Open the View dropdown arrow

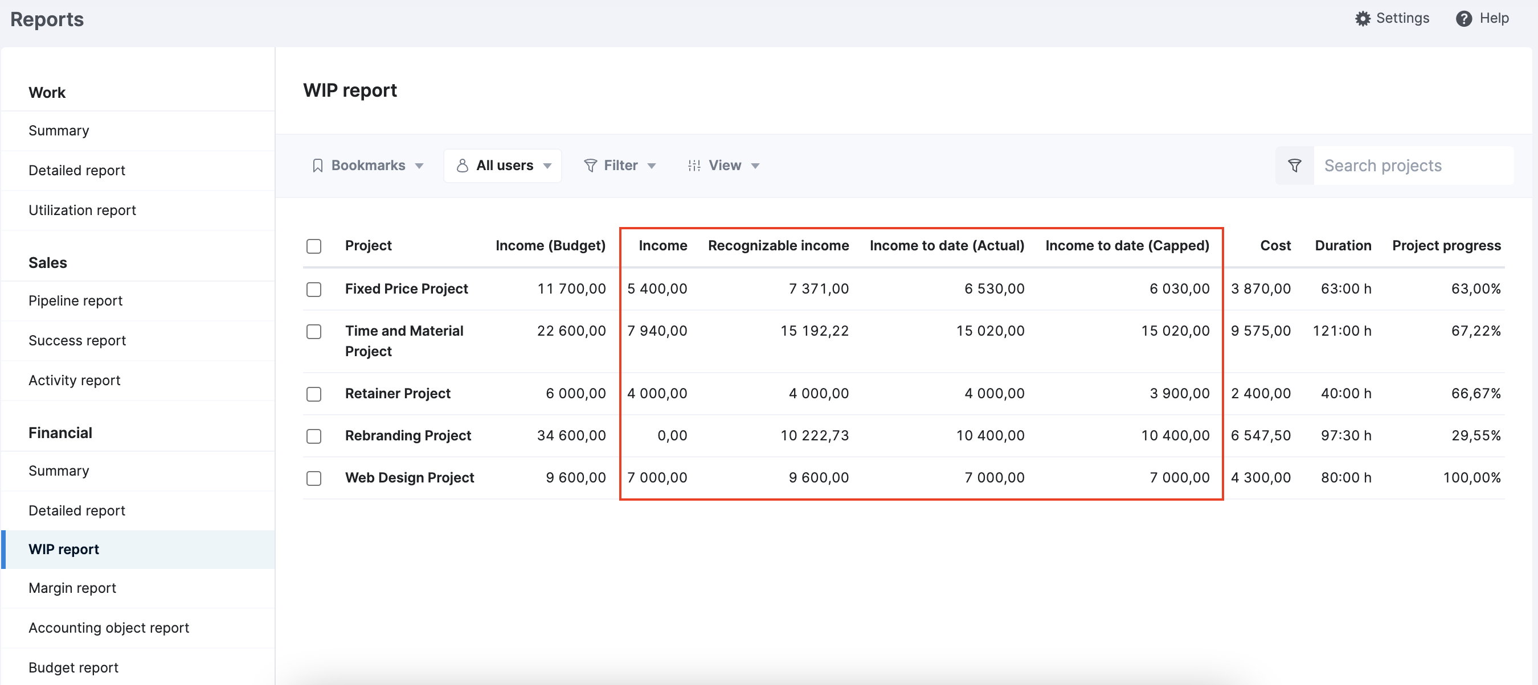pyautogui.click(x=755, y=166)
